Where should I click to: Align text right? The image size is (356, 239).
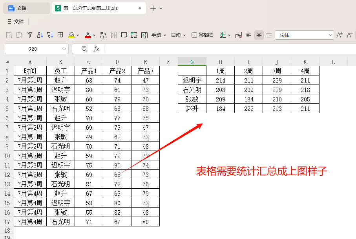(269, 35)
